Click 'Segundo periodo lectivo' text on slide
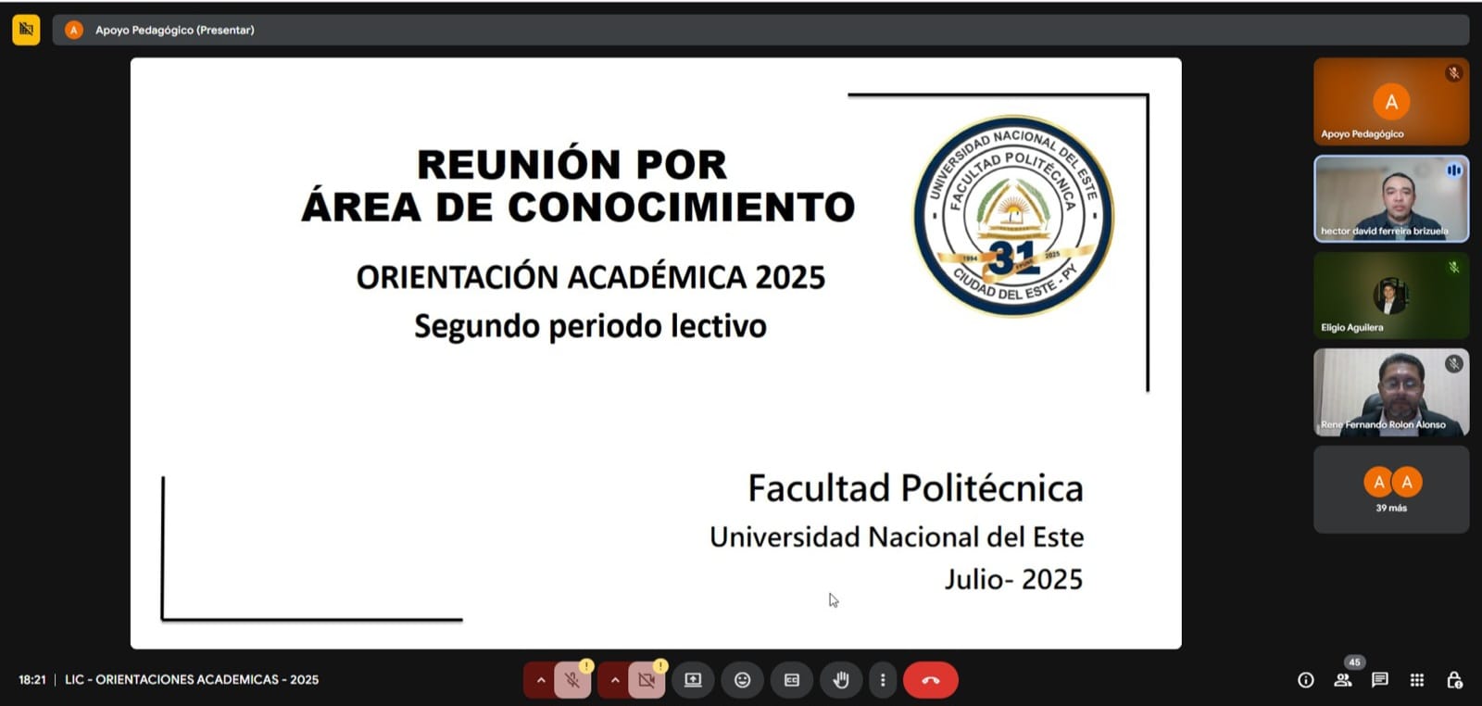1482x706 pixels. pyautogui.click(x=591, y=326)
